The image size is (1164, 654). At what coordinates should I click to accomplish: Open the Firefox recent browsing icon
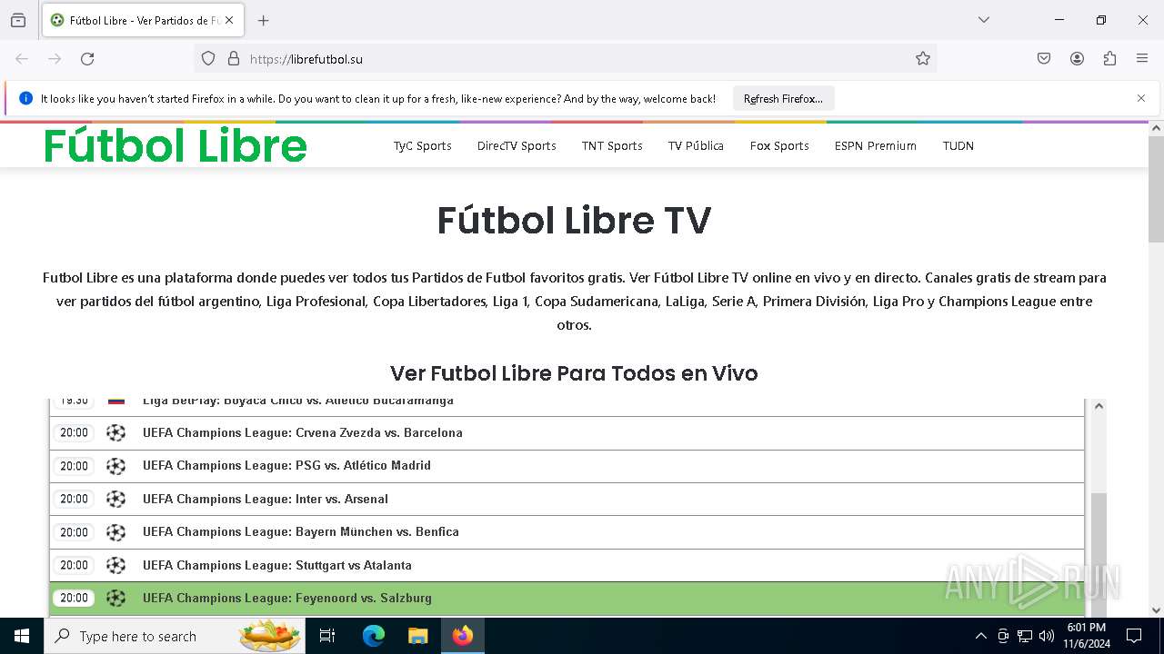point(18,20)
